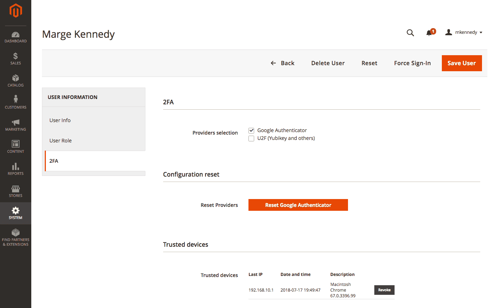The image size is (498, 308).
Task: Click the Save User button
Action: tap(461, 63)
